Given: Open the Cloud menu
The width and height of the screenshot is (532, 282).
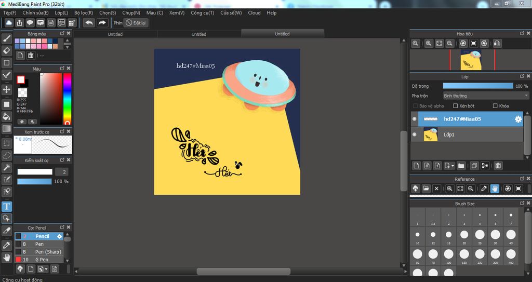Looking at the screenshot, I should point(254,13).
